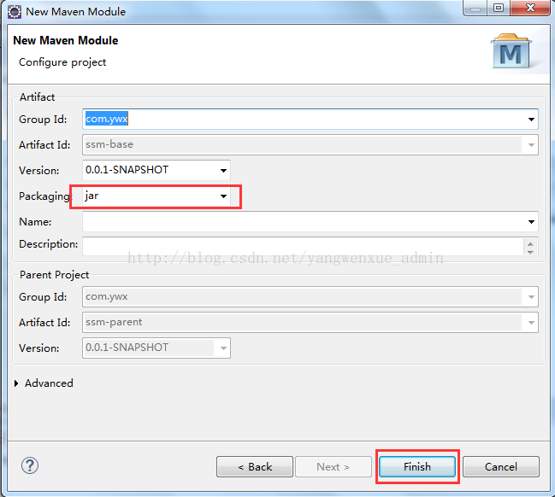Click in the Description text area
555x497 pixels.
303,247
